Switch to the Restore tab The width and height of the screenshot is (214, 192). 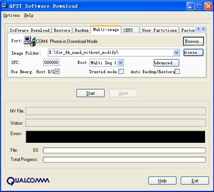(x=62, y=30)
